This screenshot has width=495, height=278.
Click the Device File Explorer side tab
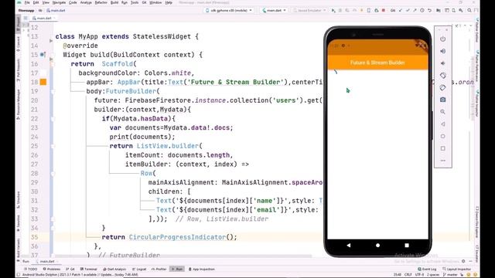pos(477,222)
